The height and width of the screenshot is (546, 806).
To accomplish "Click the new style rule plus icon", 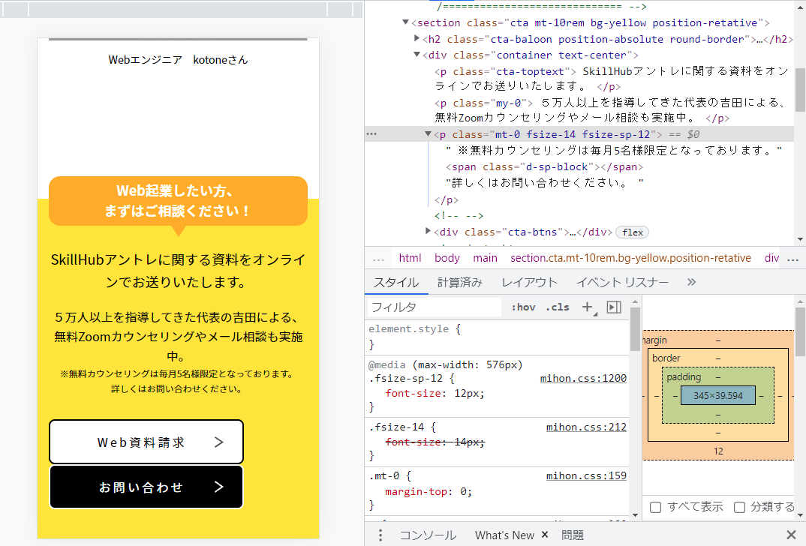I will pos(587,307).
